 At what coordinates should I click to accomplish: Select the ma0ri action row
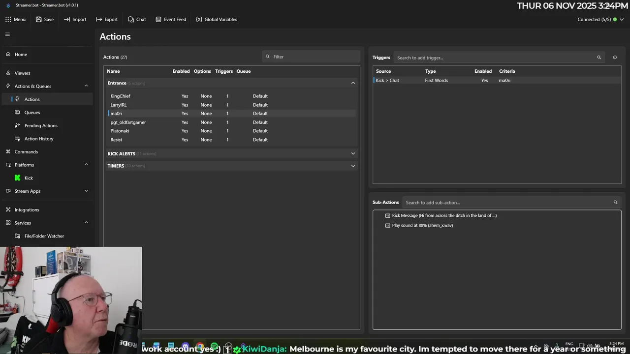231,114
